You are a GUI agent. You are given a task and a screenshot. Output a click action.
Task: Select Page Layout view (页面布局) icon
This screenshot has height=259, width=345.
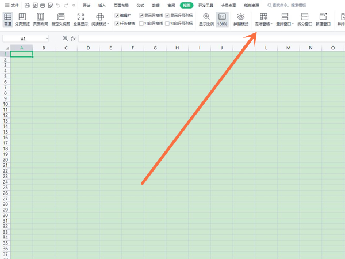pos(40,17)
